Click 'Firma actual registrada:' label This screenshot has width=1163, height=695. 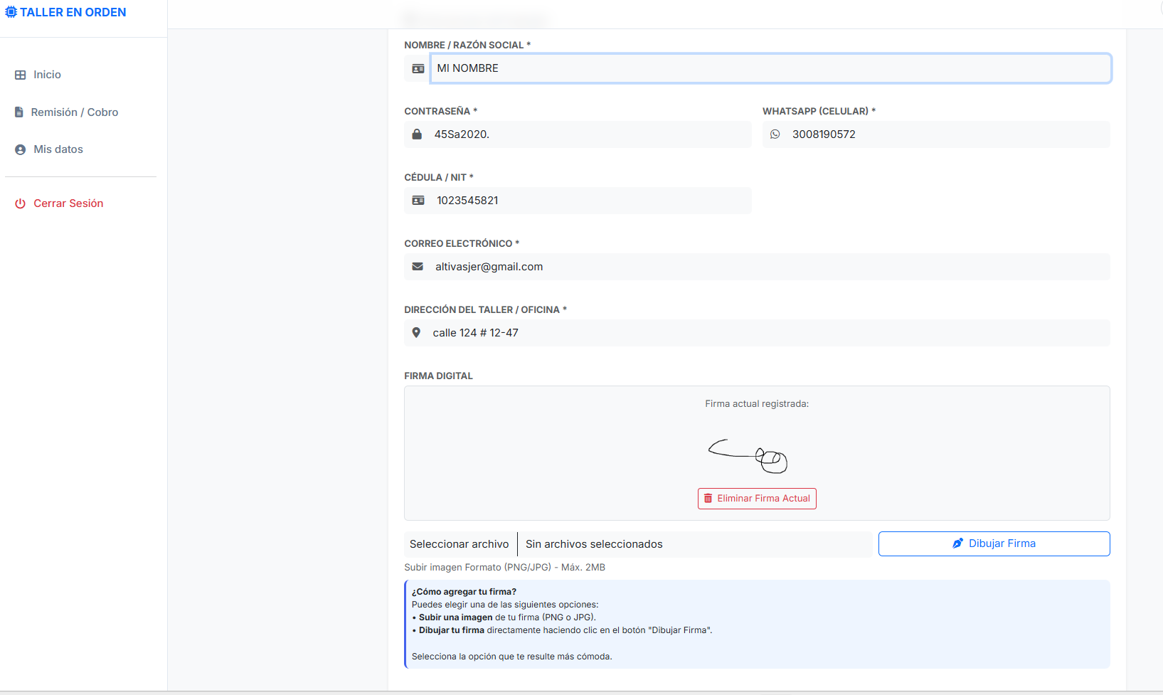pyautogui.click(x=757, y=404)
